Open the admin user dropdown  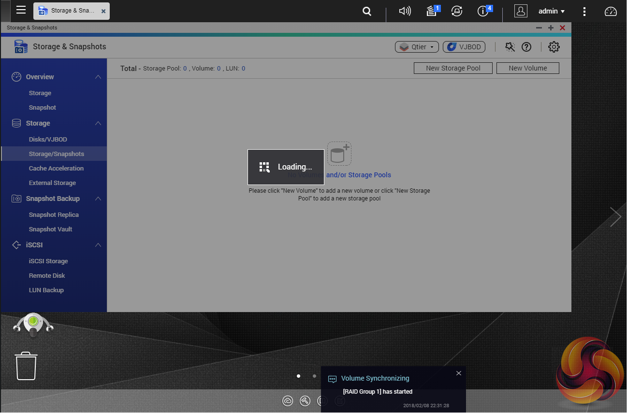point(551,11)
